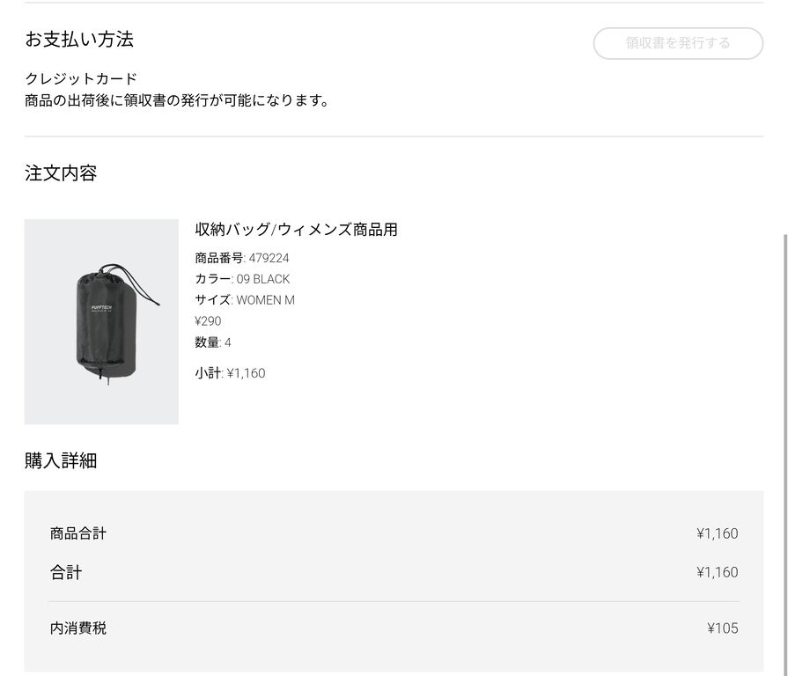
Task: Click the 小計 subtotal line
Action: 230,373
